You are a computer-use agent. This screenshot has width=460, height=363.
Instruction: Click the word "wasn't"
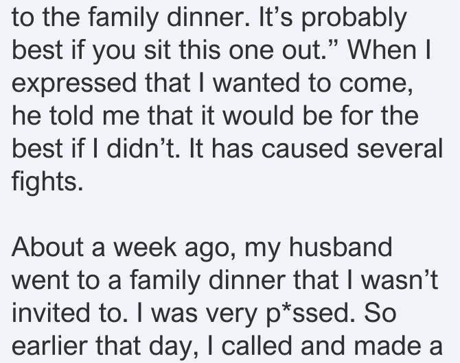pyautogui.click(x=400, y=280)
